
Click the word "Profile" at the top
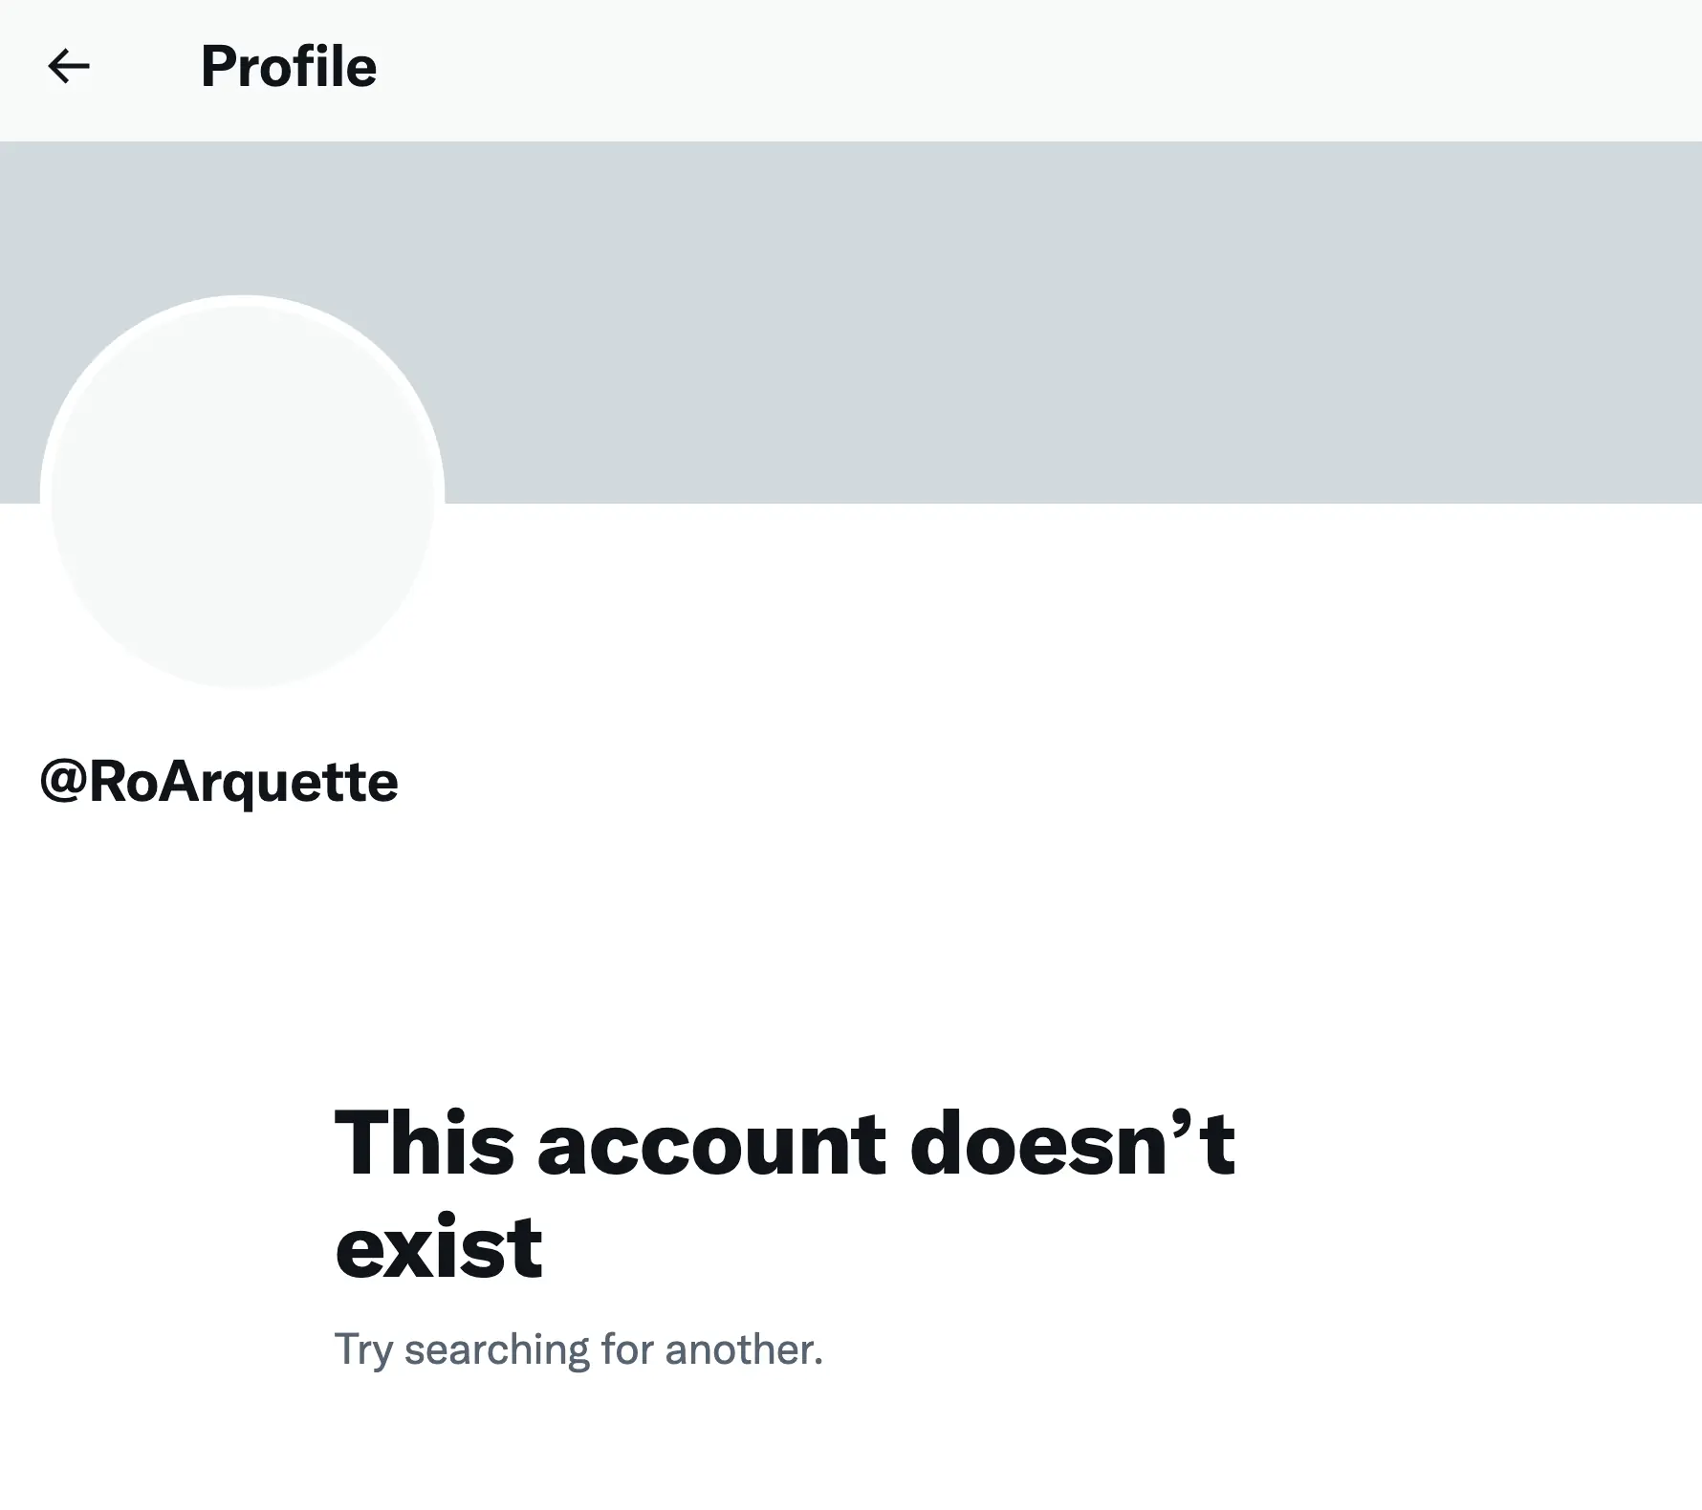coord(289,67)
